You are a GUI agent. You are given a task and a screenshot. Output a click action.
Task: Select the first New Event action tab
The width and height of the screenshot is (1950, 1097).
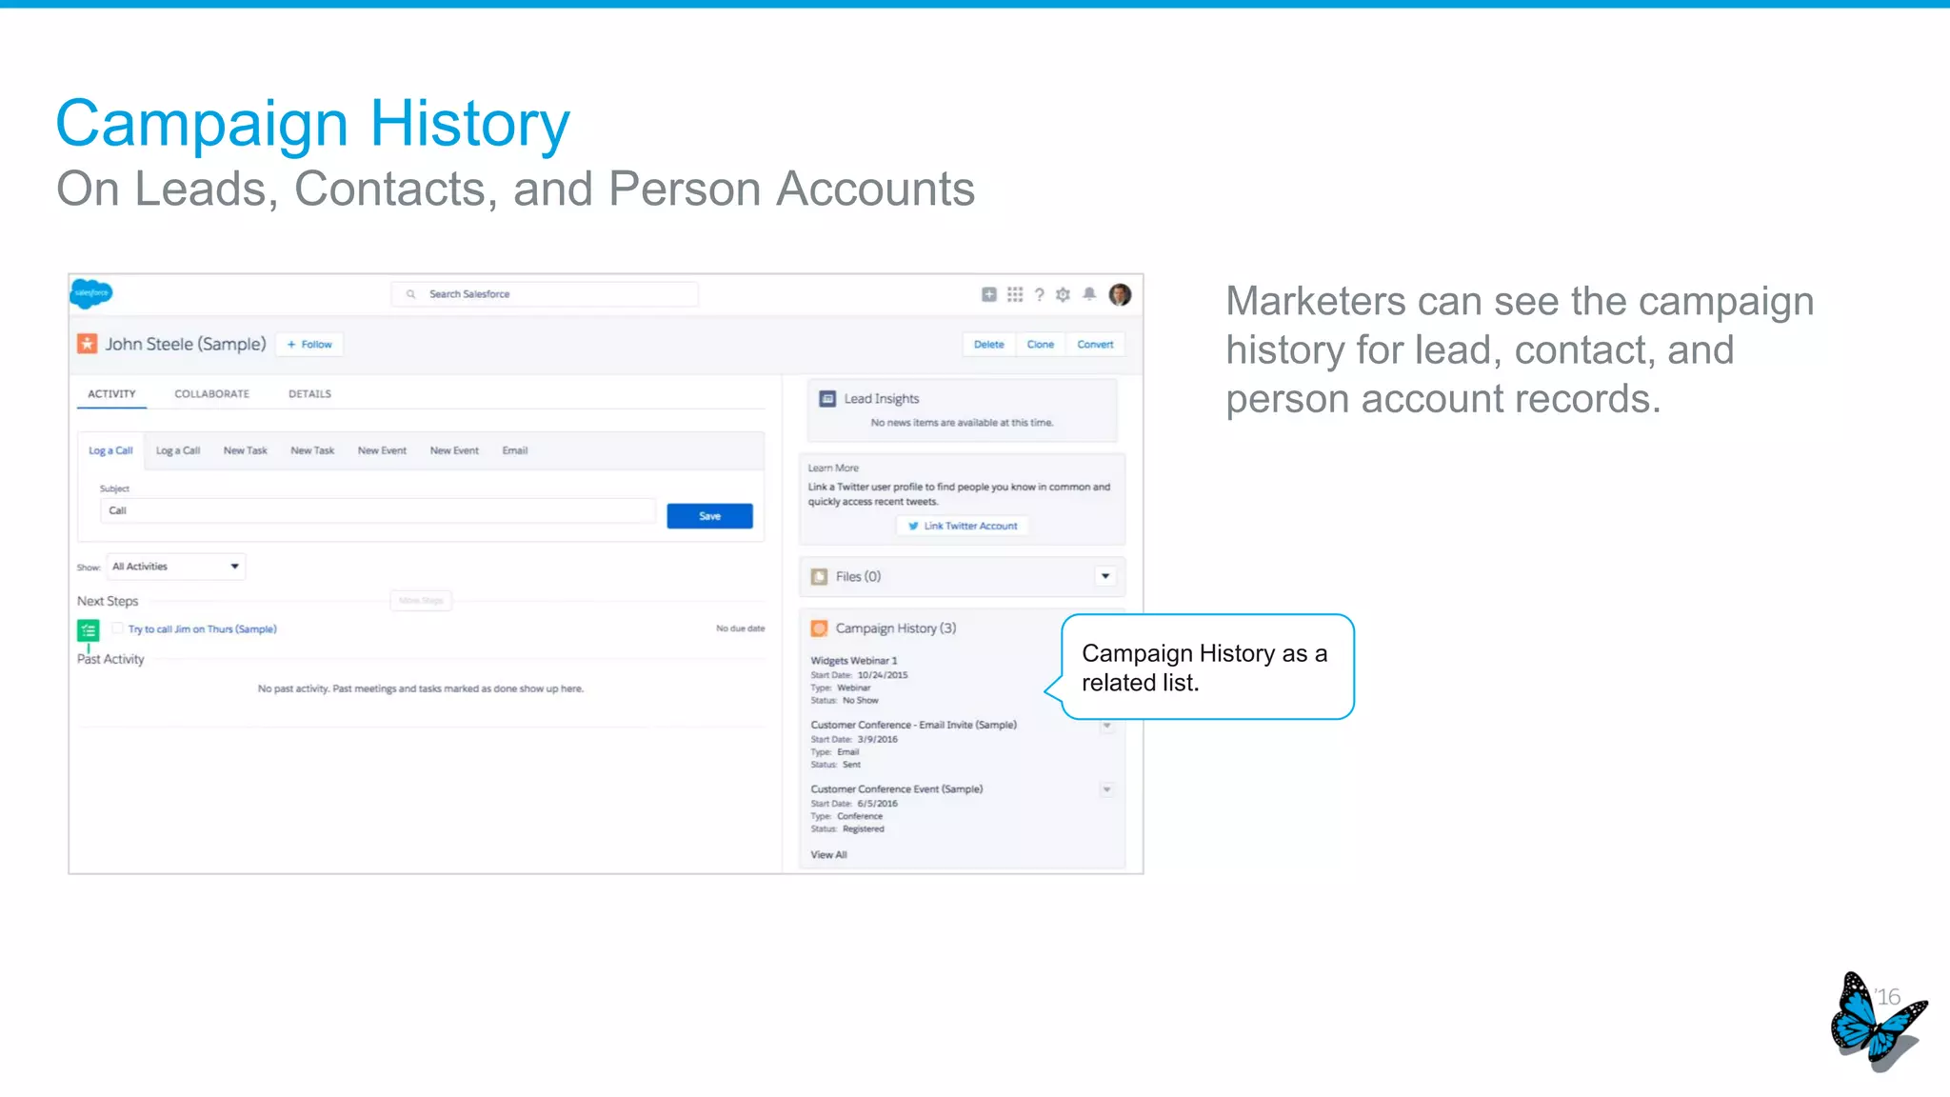(382, 450)
